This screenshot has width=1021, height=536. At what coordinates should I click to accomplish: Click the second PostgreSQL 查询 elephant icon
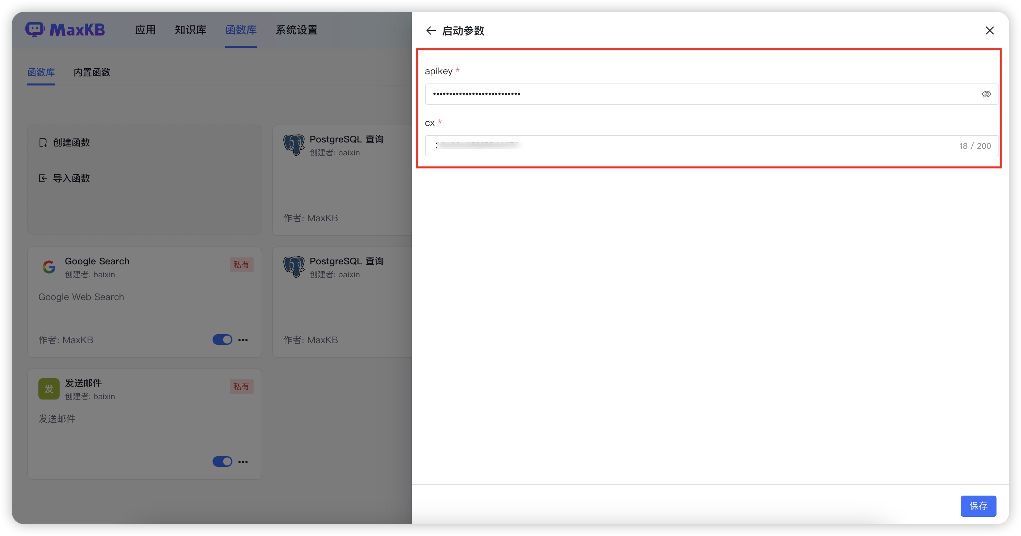(294, 267)
